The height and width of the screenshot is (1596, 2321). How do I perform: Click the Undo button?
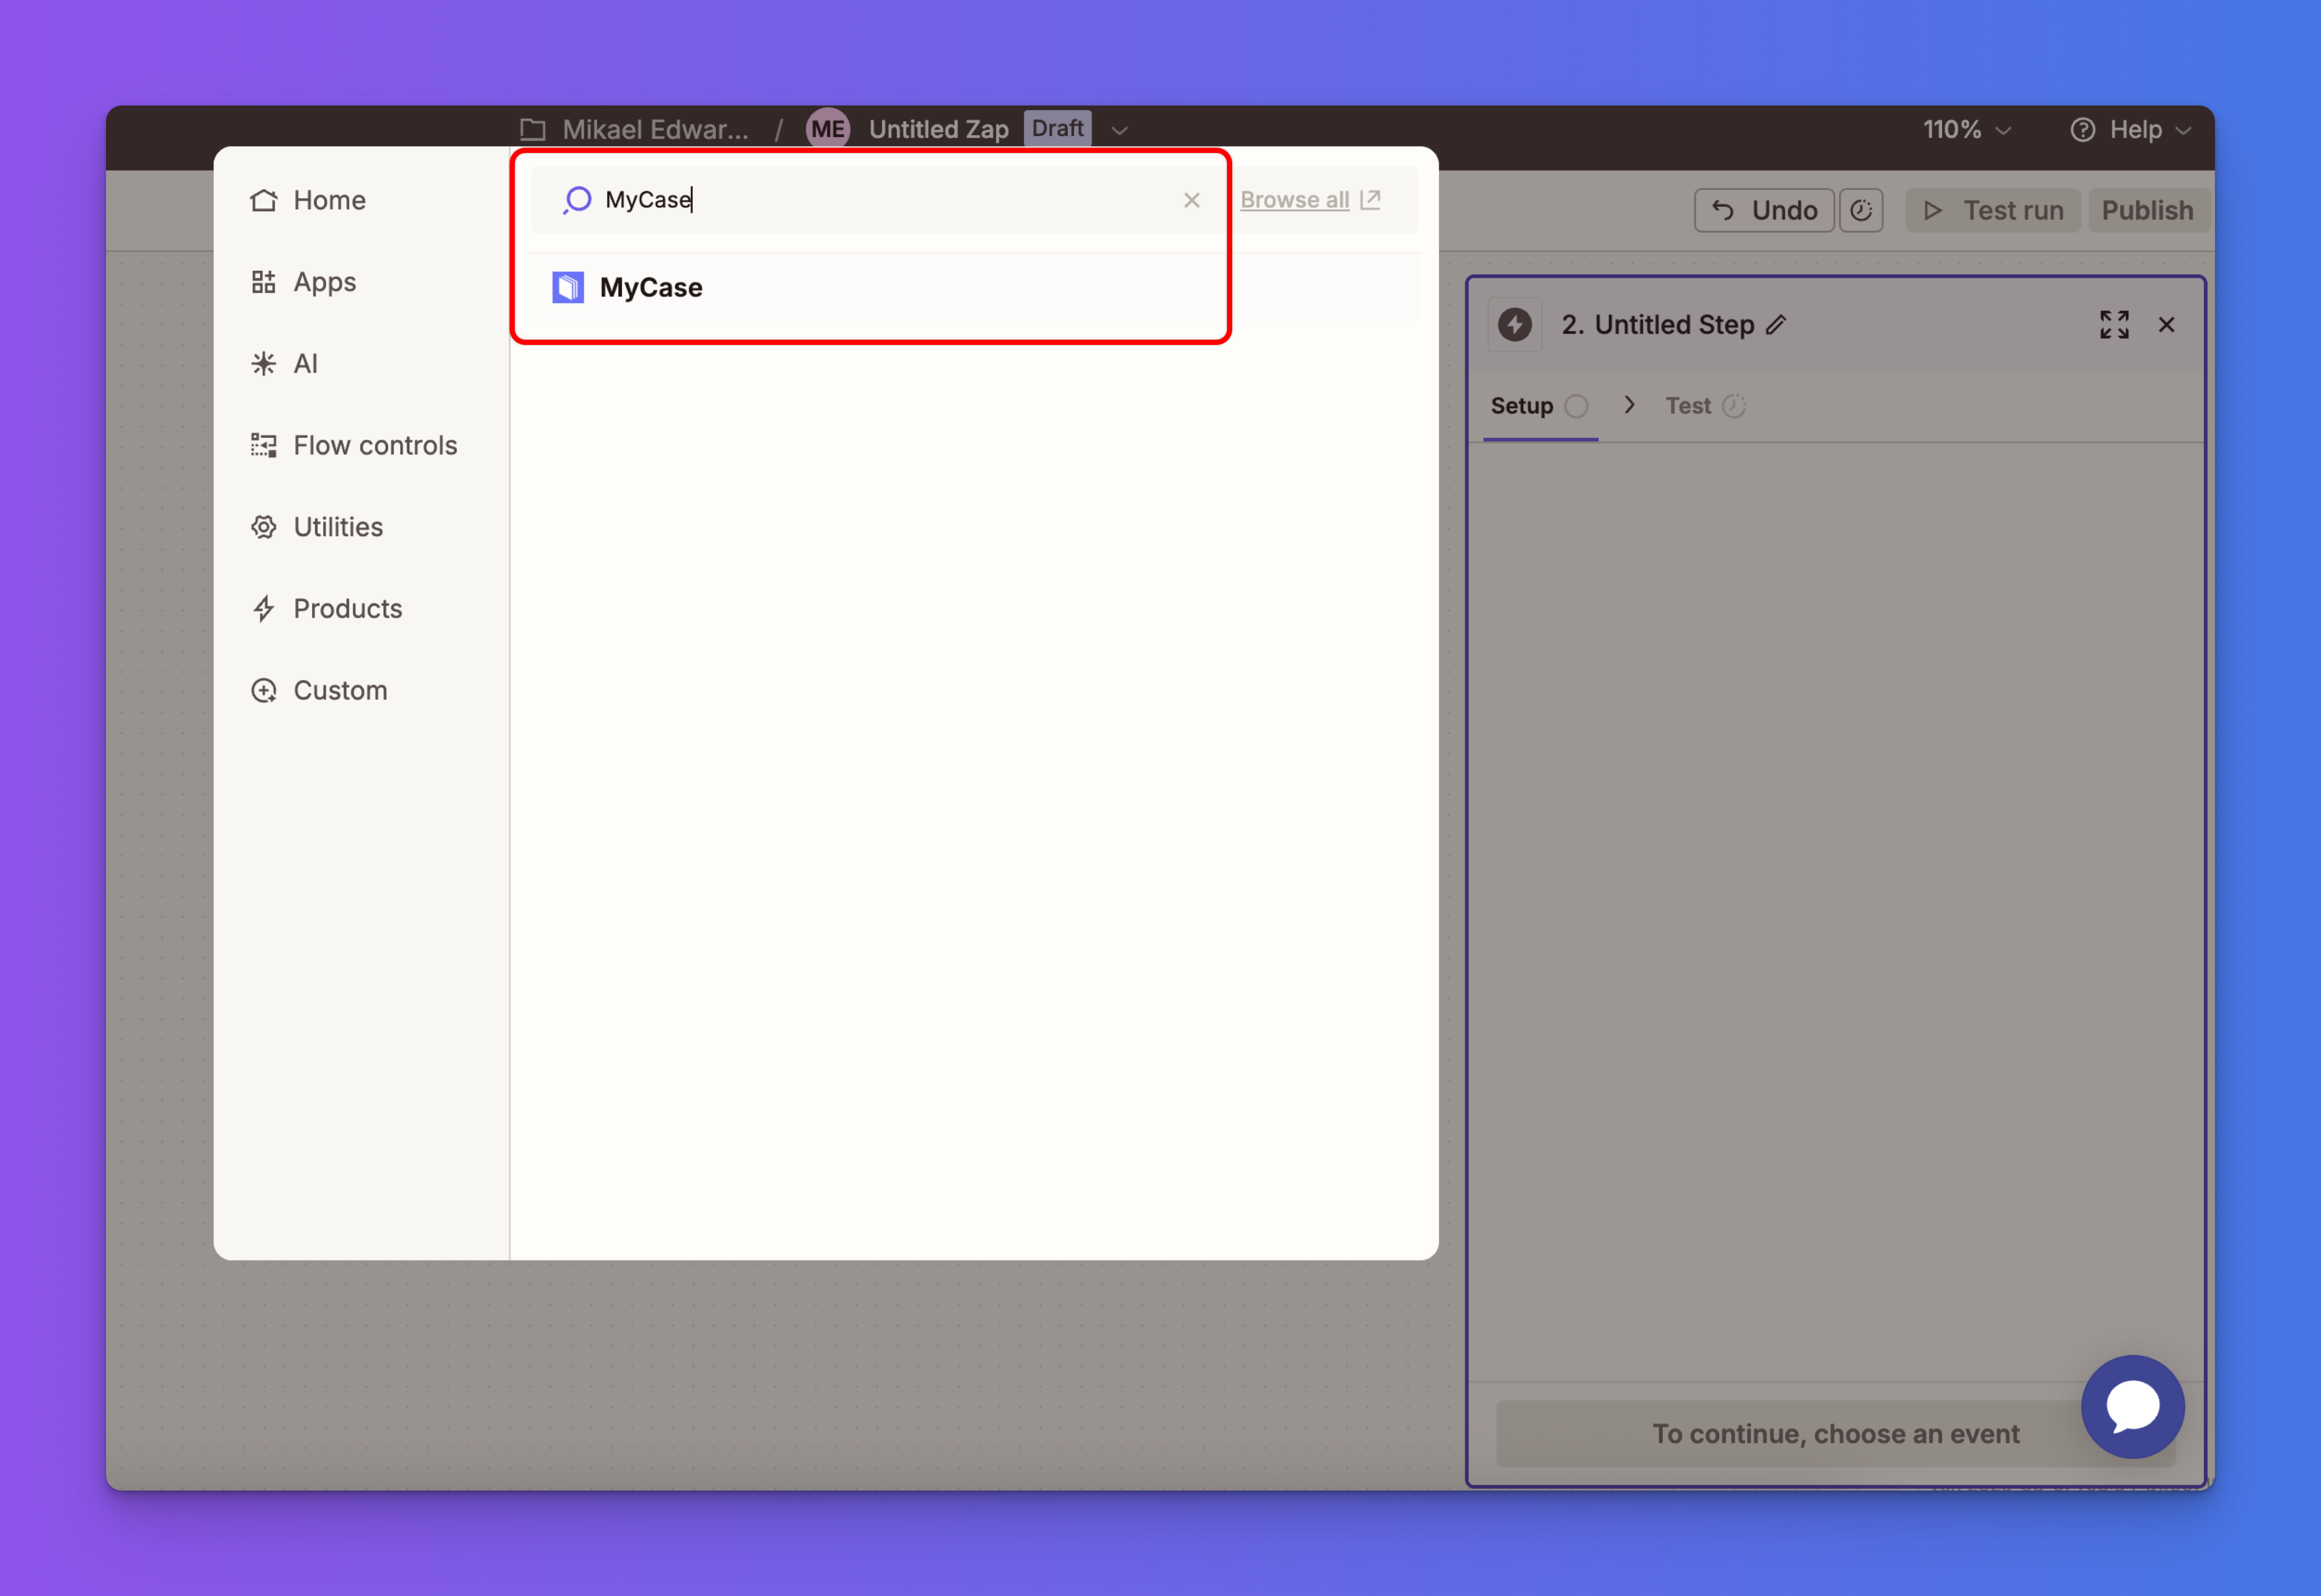(x=1764, y=211)
